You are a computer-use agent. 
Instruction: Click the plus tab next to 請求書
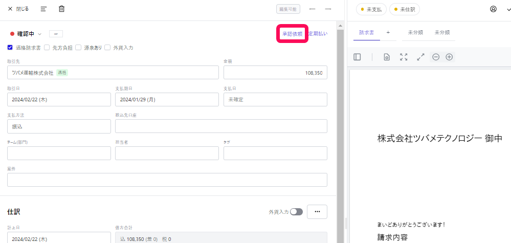tap(388, 33)
